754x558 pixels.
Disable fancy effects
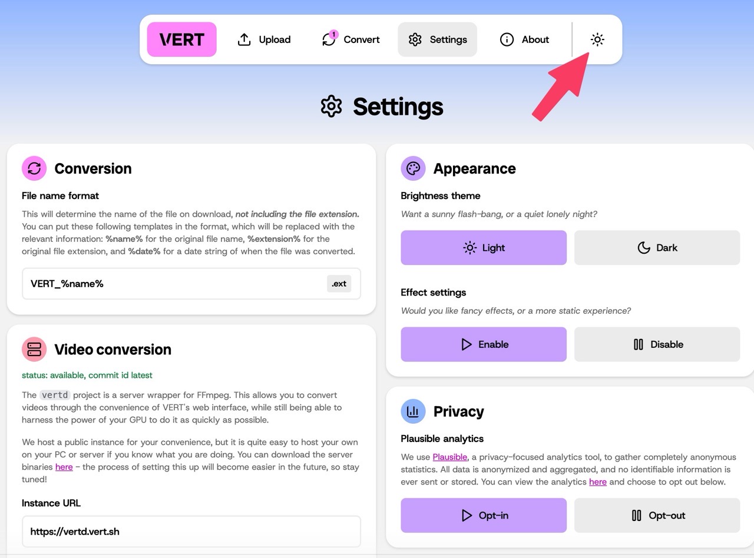coord(657,344)
